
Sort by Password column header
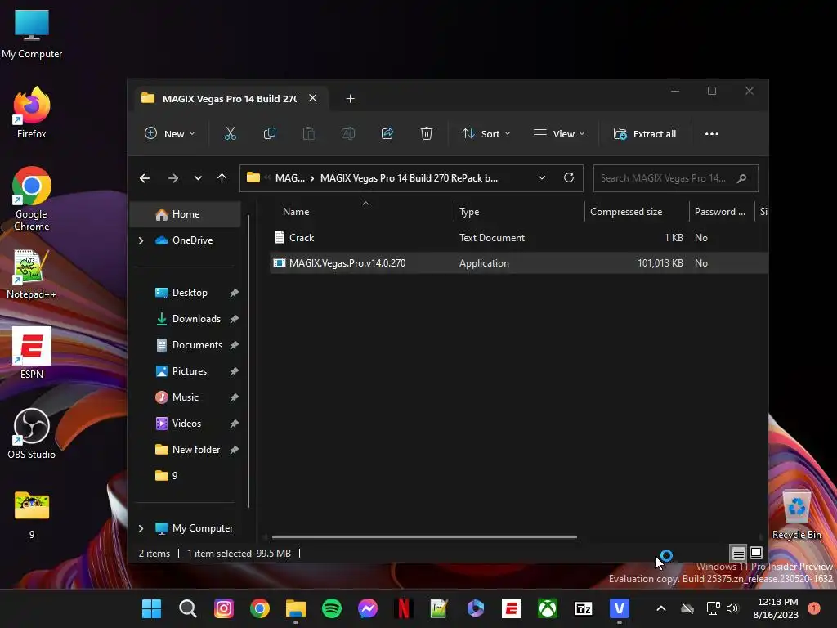[x=719, y=212]
